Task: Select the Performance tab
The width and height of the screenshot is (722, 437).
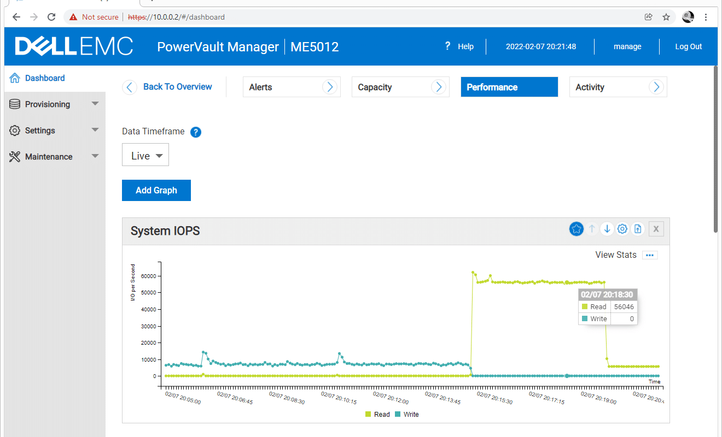Action: point(509,87)
